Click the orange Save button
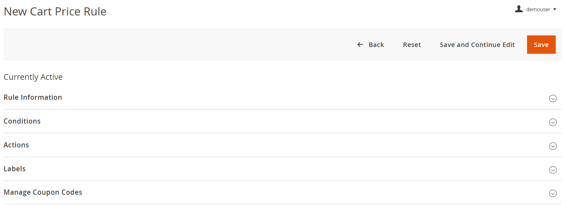This screenshot has height=205, width=566. (541, 45)
